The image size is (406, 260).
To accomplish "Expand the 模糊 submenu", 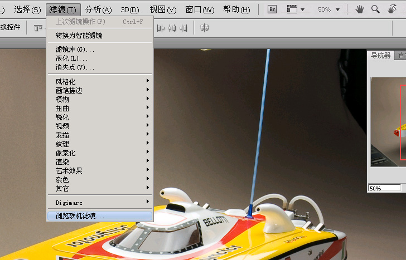I will pyautogui.click(x=99, y=99).
